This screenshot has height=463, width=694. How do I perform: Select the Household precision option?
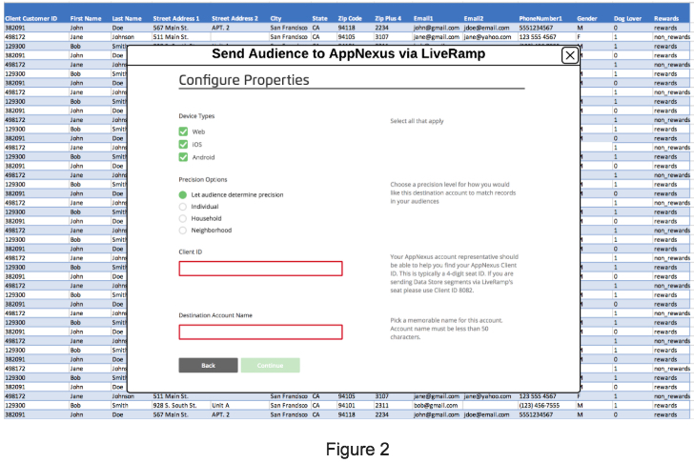183,218
